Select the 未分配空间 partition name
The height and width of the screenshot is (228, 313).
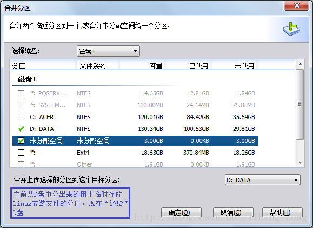click(x=46, y=141)
